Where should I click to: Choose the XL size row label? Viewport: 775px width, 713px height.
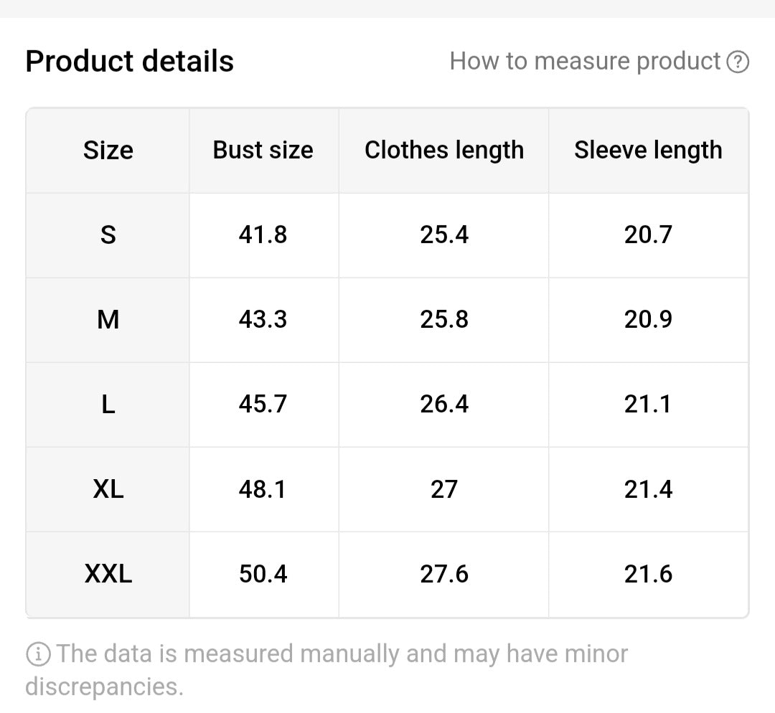click(x=108, y=489)
